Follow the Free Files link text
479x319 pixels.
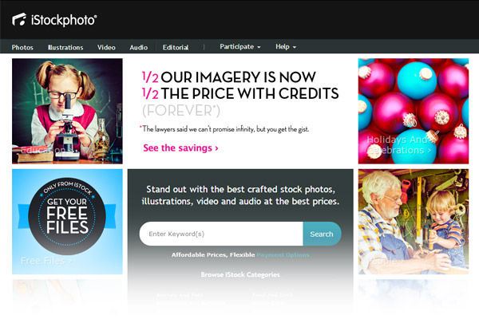(x=46, y=261)
